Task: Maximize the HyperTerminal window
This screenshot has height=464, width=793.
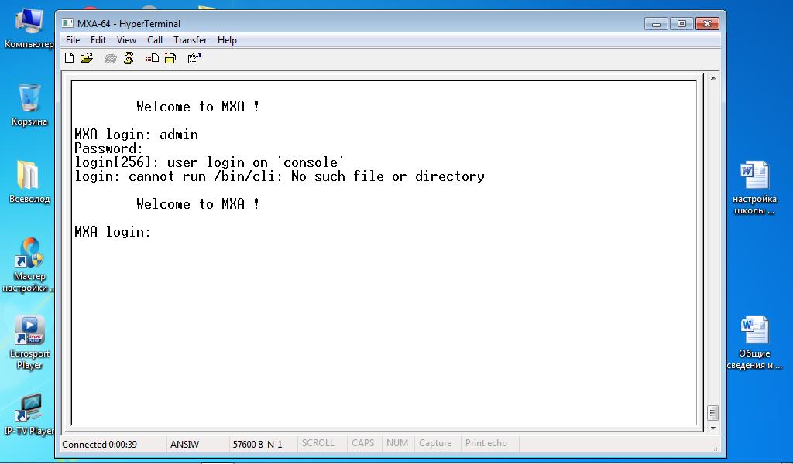Action: coord(681,24)
